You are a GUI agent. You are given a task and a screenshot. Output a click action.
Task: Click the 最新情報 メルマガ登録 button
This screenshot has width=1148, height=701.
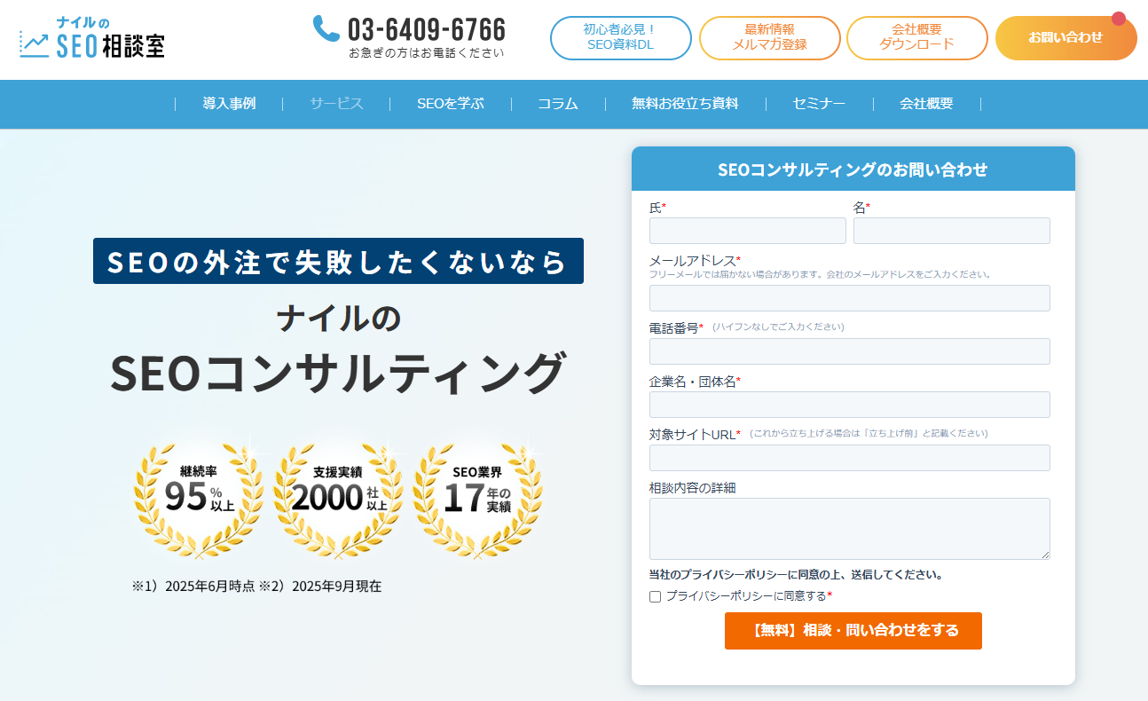pos(769,37)
